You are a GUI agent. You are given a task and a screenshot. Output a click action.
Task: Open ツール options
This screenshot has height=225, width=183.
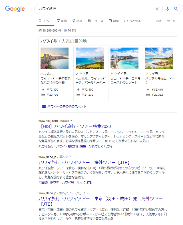point(171,21)
